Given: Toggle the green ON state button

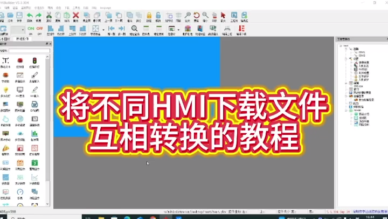Looking at the screenshot, I should pos(31,29).
